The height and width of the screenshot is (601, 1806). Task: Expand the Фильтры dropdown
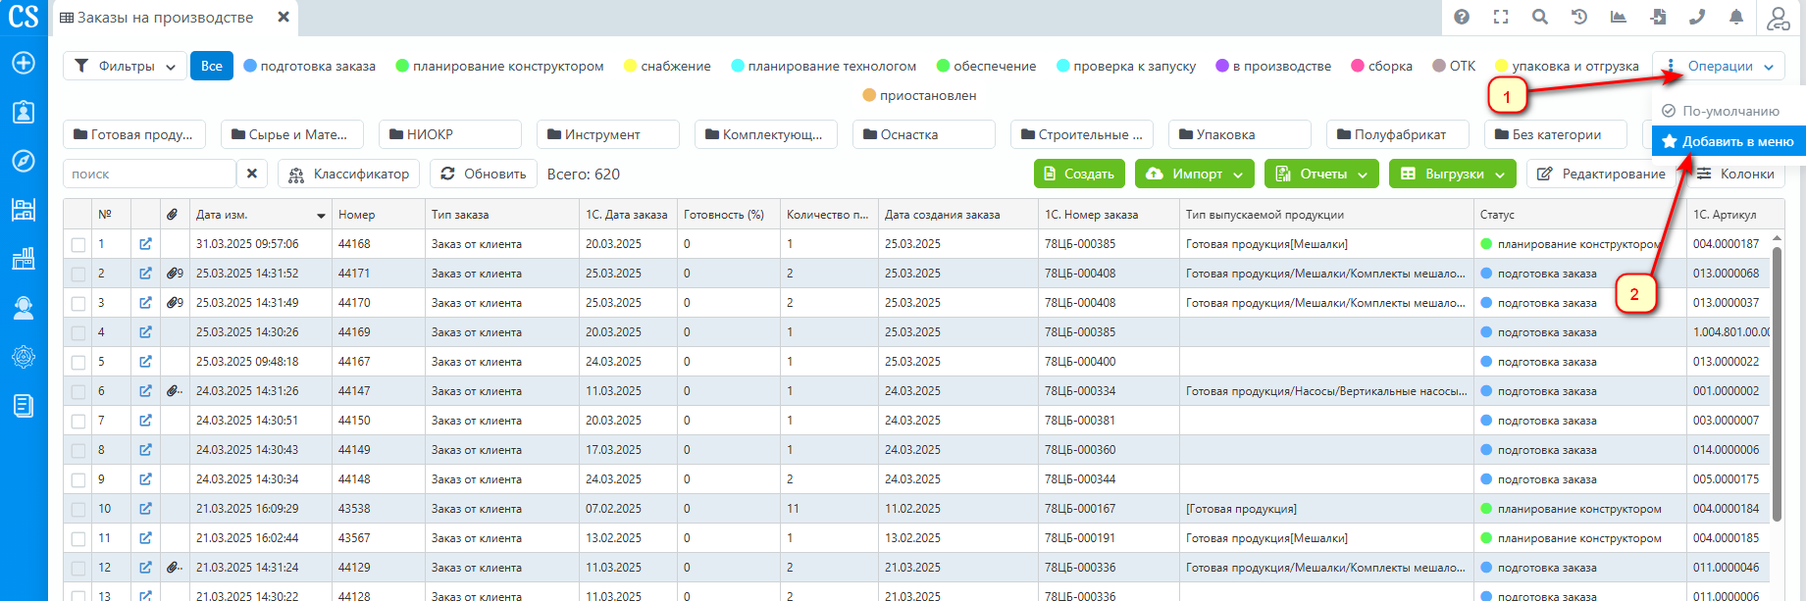pyautogui.click(x=125, y=66)
